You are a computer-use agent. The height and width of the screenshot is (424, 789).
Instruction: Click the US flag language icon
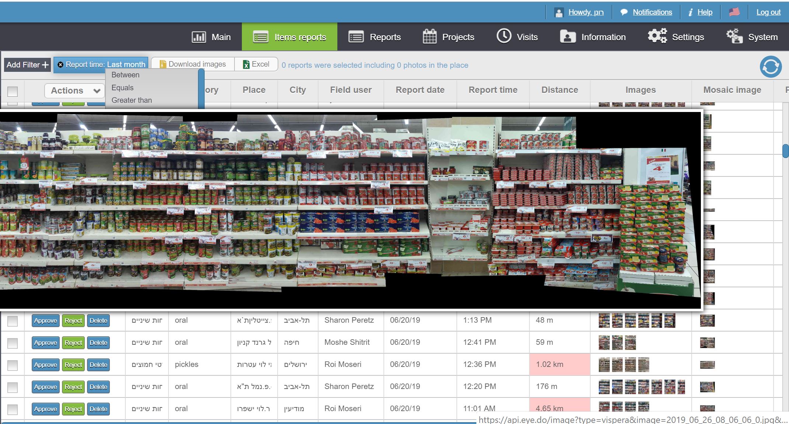coord(734,12)
